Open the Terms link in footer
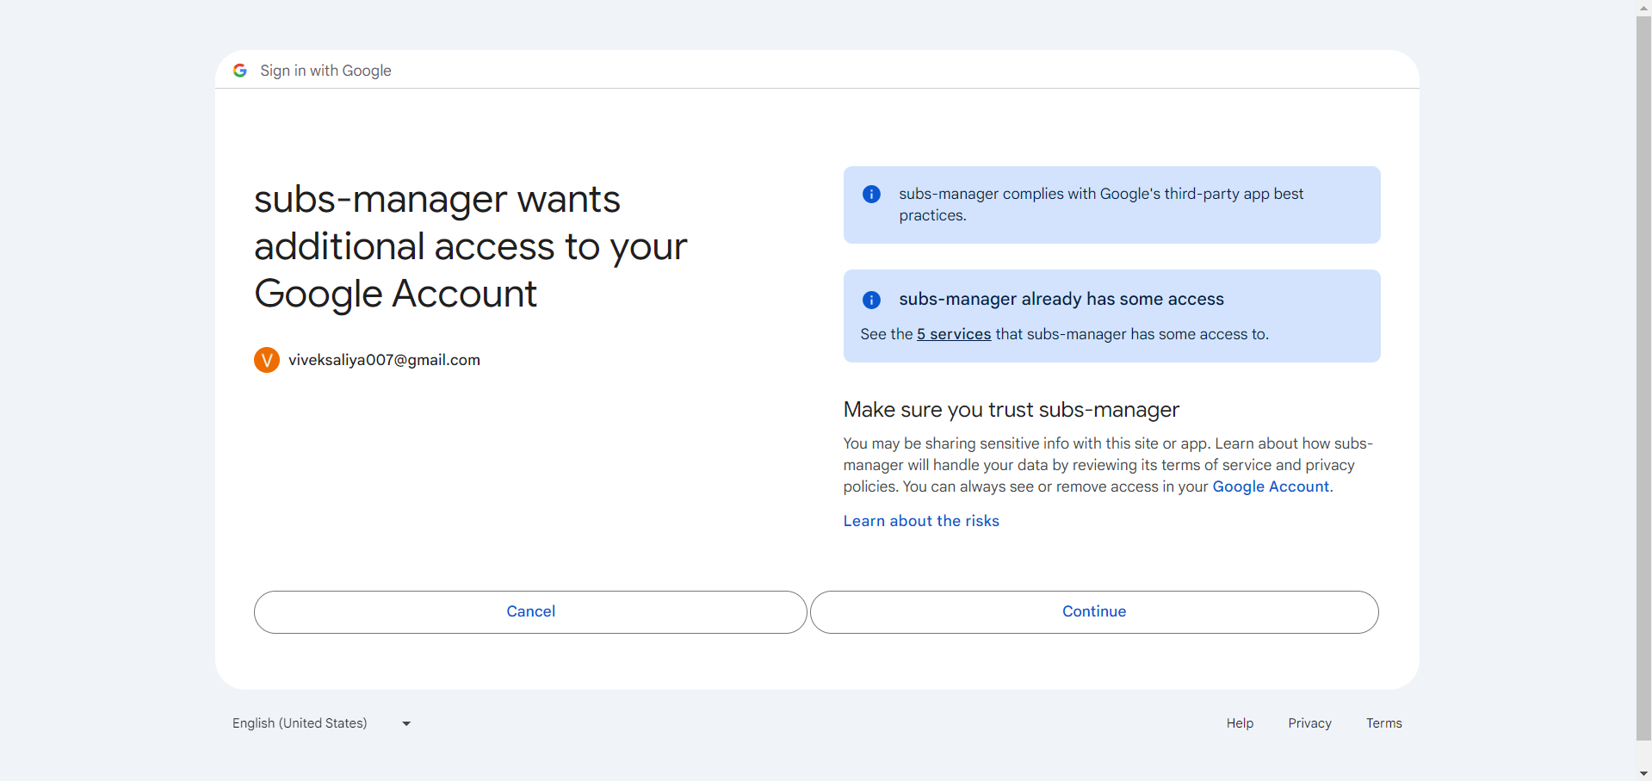The height and width of the screenshot is (781, 1652). [1383, 723]
